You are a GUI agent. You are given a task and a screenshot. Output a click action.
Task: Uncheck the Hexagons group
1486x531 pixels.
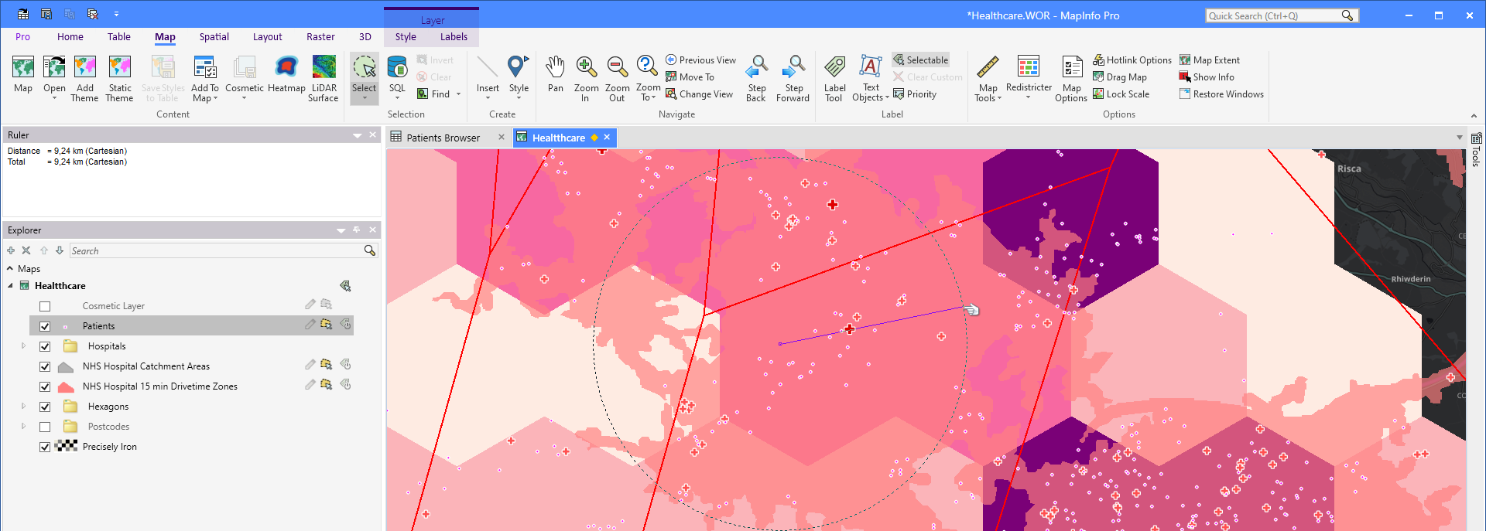45,407
